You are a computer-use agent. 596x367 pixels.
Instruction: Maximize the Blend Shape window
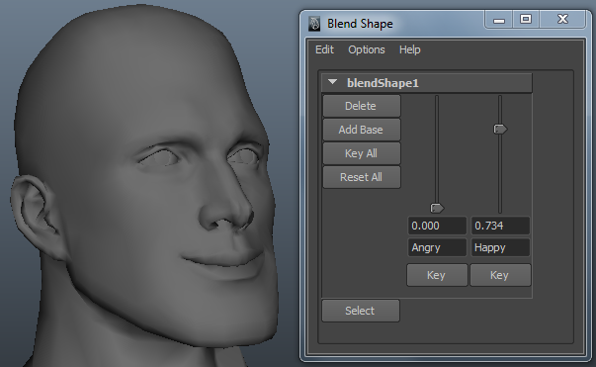(x=526, y=19)
